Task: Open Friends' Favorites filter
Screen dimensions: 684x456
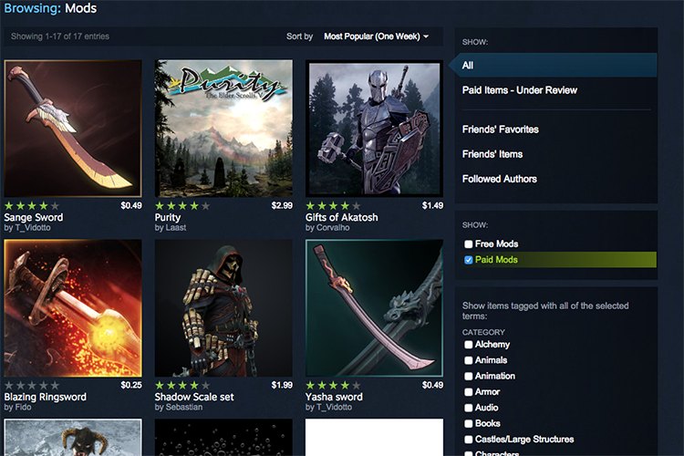Action: (500, 130)
